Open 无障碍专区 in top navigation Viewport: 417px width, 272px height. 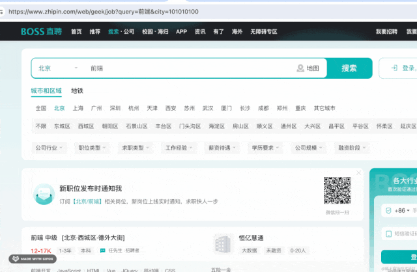(x=264, y=32)
